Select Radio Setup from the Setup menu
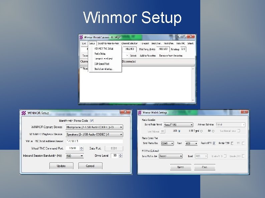The width and height of the screenshot is (265, 198). click(100, 54)
